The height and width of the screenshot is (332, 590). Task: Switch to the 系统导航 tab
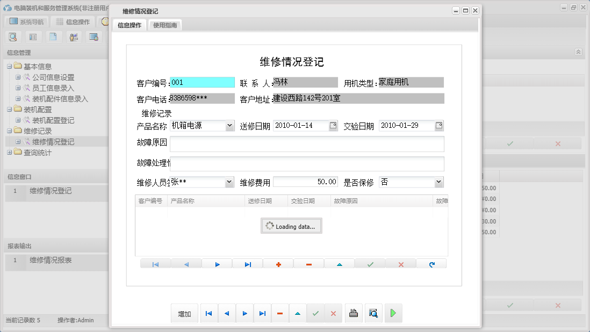tap(25, 21)
